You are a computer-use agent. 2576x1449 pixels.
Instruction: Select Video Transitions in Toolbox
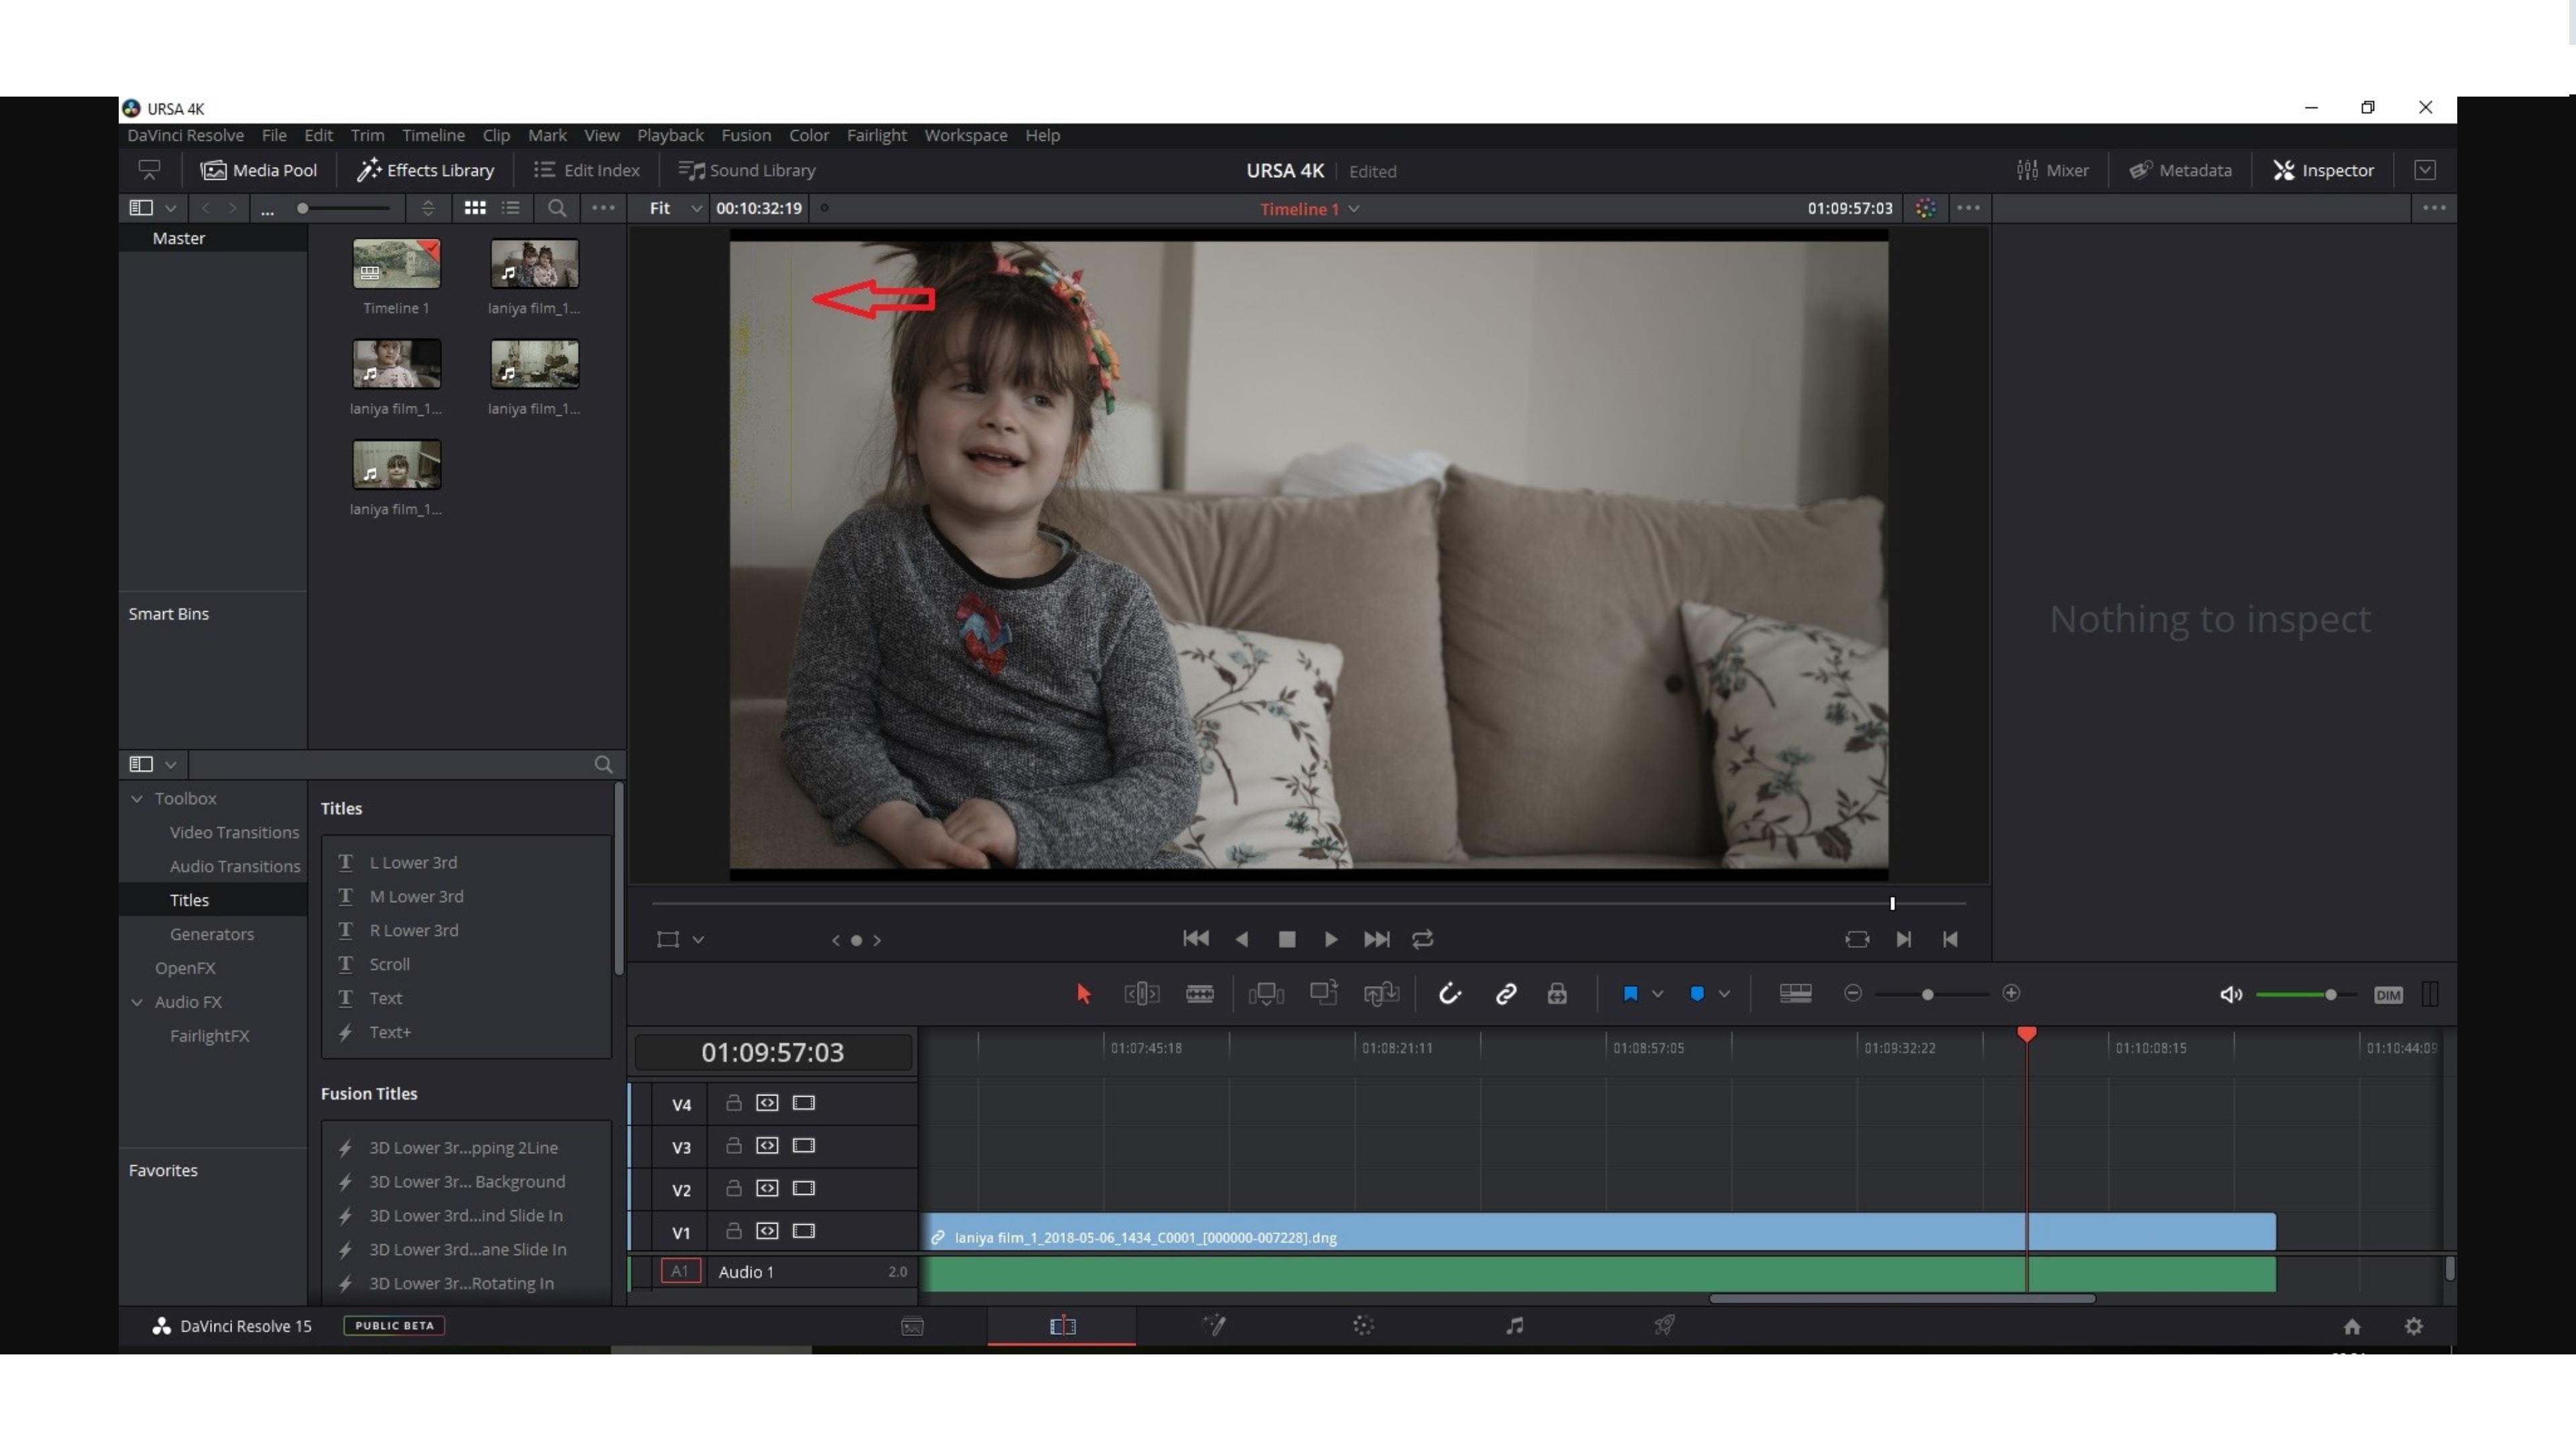pyautogui.click(x=234, y=832)
